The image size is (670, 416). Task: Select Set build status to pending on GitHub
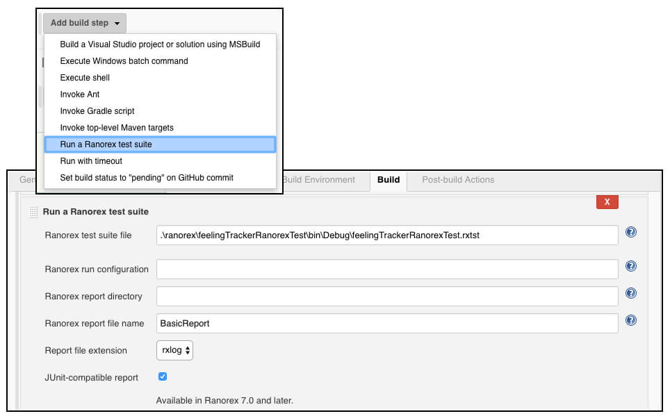coord(160,178)
